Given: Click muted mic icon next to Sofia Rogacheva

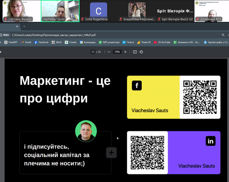Looking at the screenshot, I should (83, 19).
